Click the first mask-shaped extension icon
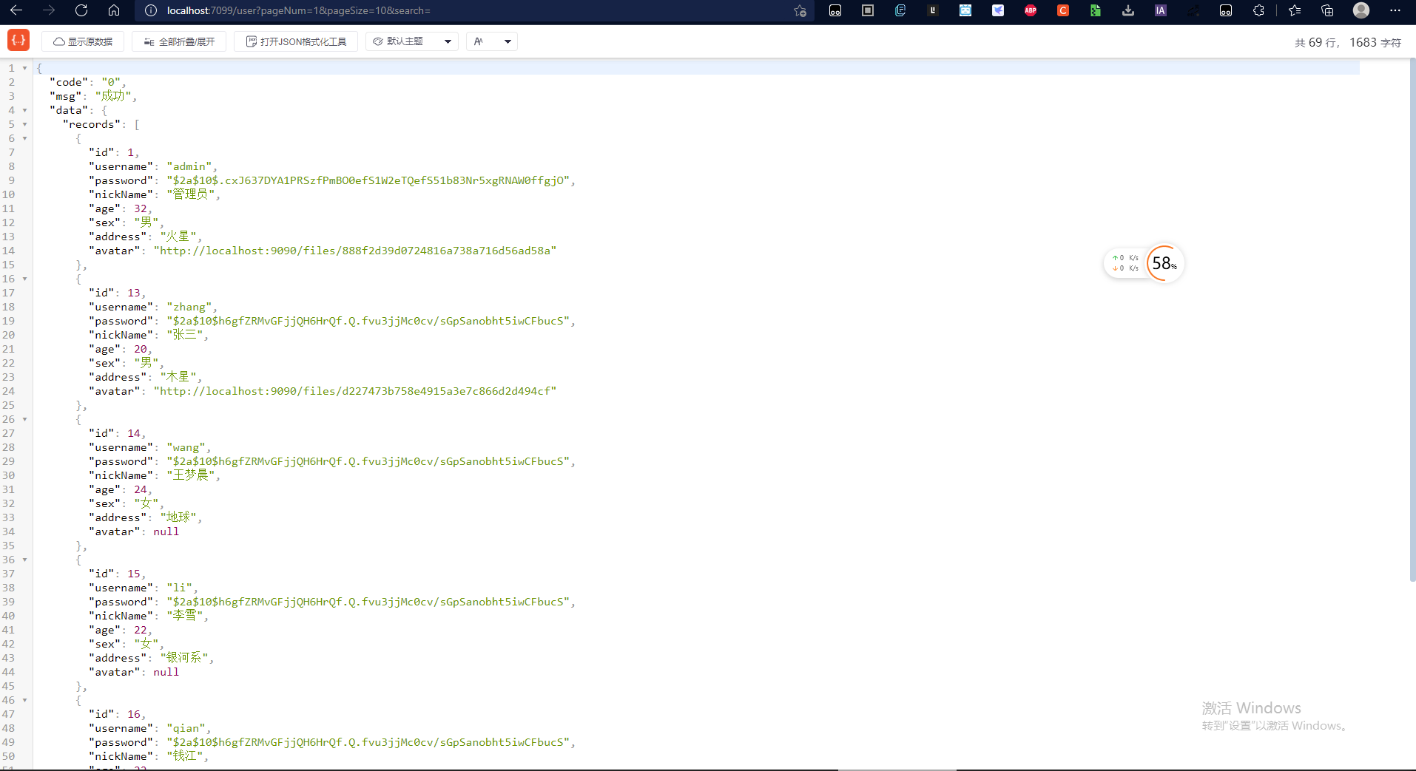This screenshot has width=1416, height=771. click(835, 10)
